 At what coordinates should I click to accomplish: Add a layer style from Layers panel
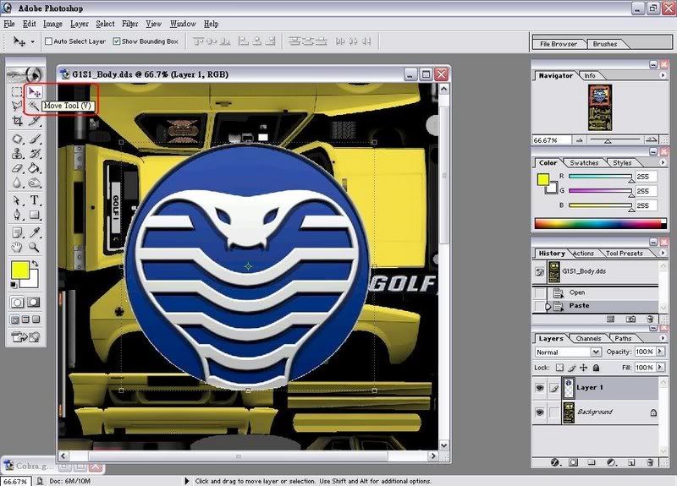pos(555,462)
